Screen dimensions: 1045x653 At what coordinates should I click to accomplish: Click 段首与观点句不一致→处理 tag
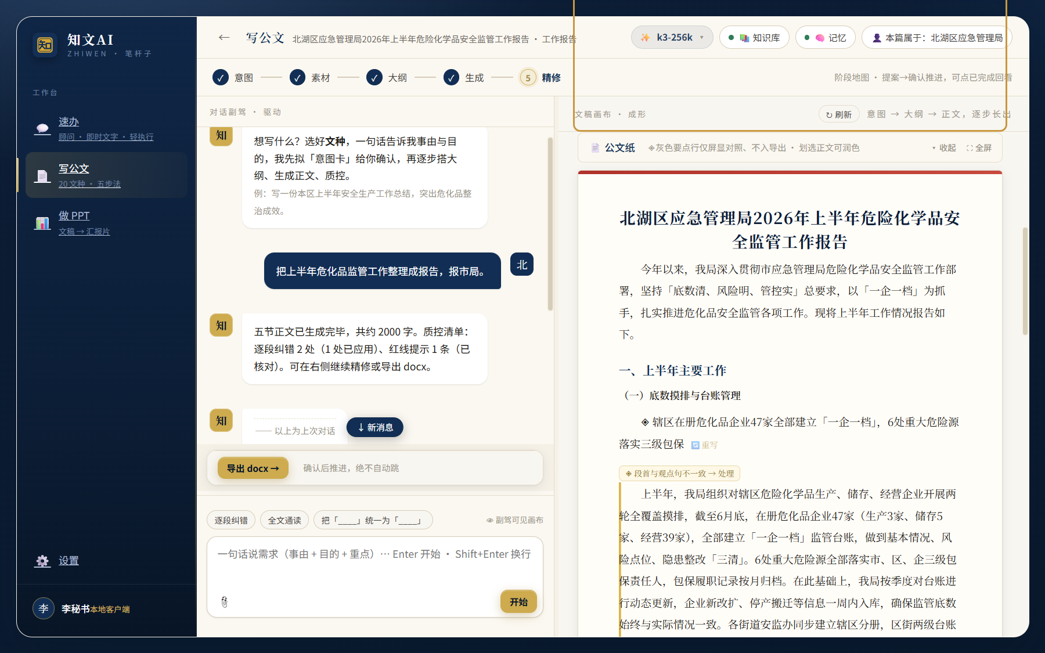(679, 474)
